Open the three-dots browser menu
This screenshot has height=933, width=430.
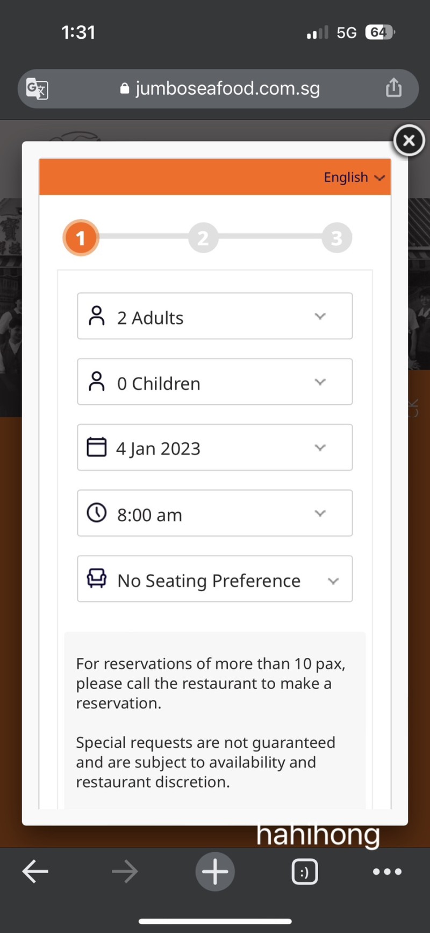[x=388, y=871]
